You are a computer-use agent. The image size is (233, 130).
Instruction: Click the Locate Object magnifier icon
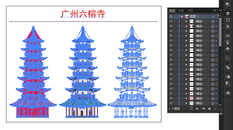(191, 109)
